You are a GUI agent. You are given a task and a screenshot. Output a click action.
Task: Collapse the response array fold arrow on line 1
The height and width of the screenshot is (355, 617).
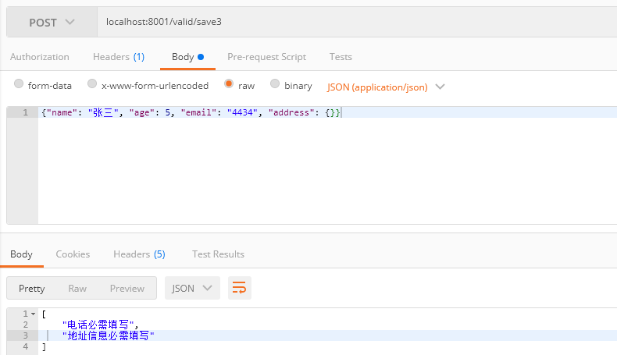tap(34, 314)
